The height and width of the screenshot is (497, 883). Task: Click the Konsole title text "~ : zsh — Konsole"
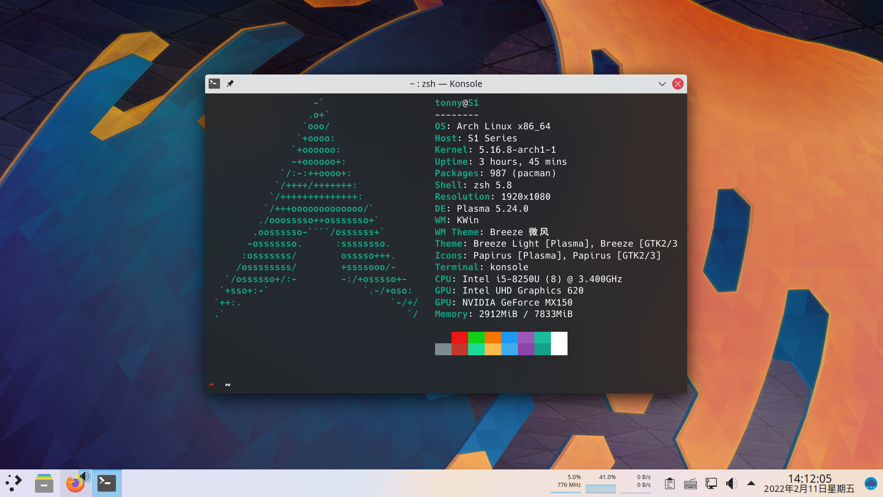pos(446,84)
